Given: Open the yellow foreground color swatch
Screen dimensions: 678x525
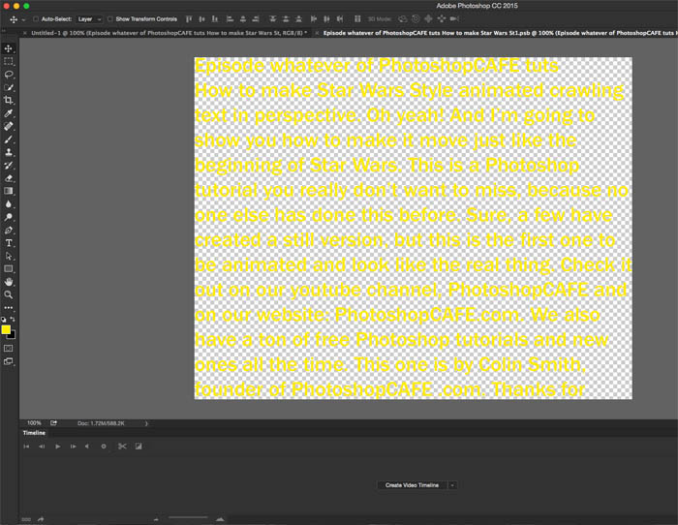Looking at the screenshot, I should tap(6, 329).
